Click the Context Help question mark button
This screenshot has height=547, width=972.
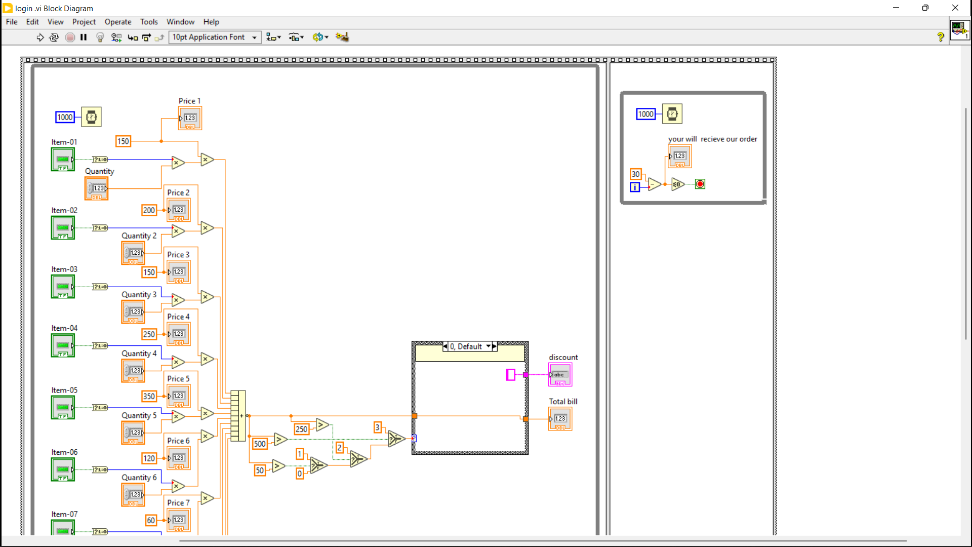[x=941, y=37]
